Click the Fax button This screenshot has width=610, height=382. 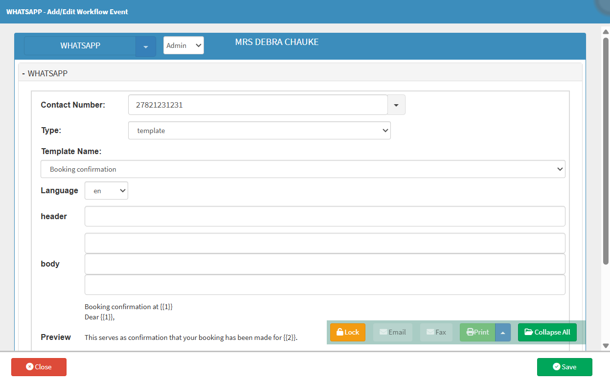click(436, 332)
